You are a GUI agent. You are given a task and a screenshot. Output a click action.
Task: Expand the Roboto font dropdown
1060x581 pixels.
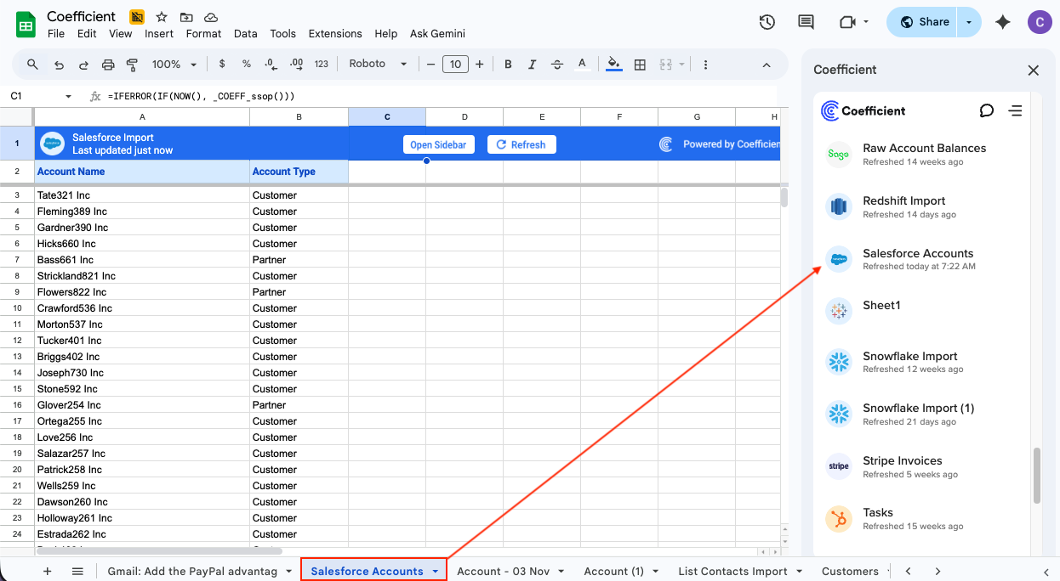tap(379, 65)
